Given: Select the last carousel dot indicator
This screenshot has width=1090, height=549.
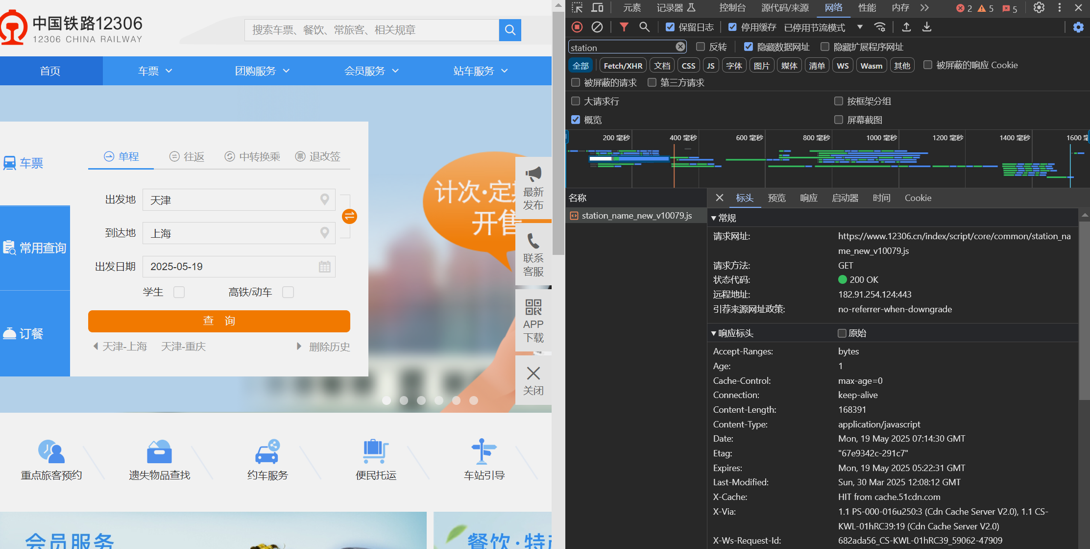Looking at the screenshot, I should coord(474,400).
